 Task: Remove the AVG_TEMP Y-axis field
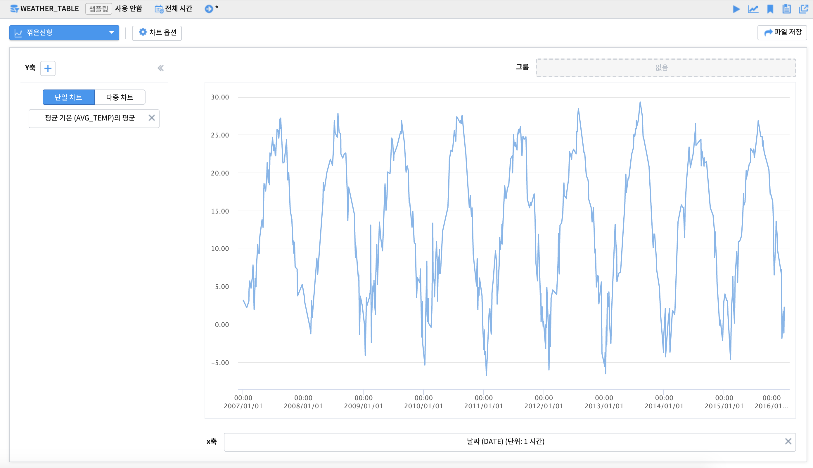152,118
